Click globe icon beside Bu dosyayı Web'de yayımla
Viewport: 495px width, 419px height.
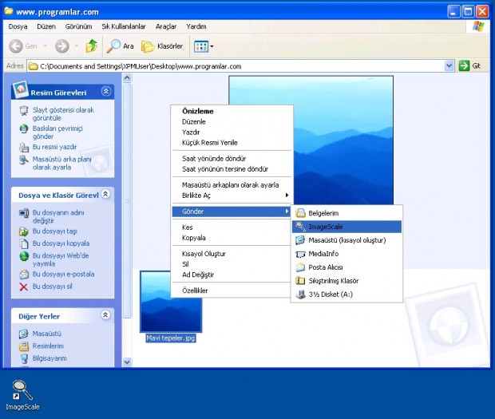click(x=24, y=256)
